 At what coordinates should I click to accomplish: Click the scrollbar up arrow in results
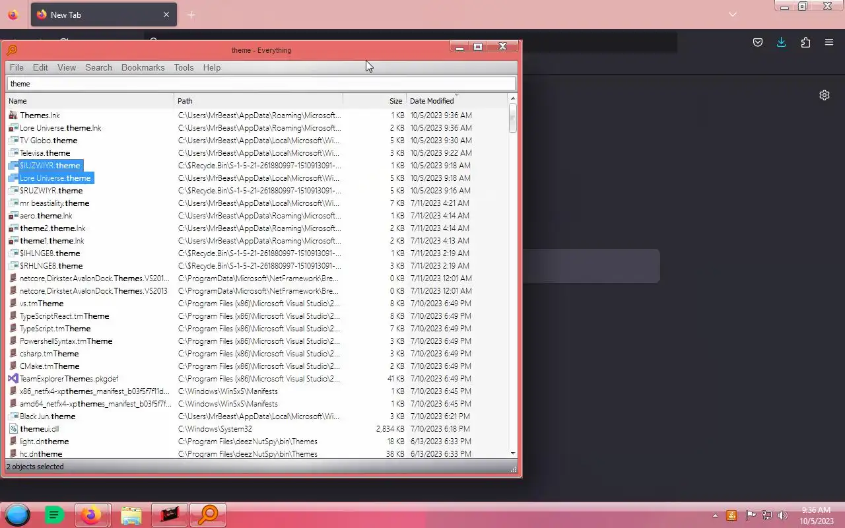click(x=513, y=99)
